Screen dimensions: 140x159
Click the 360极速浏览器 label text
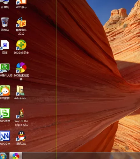tap(21, 77)
